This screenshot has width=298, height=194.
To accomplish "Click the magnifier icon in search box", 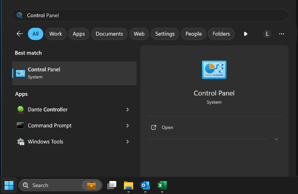I will (20, 15).
